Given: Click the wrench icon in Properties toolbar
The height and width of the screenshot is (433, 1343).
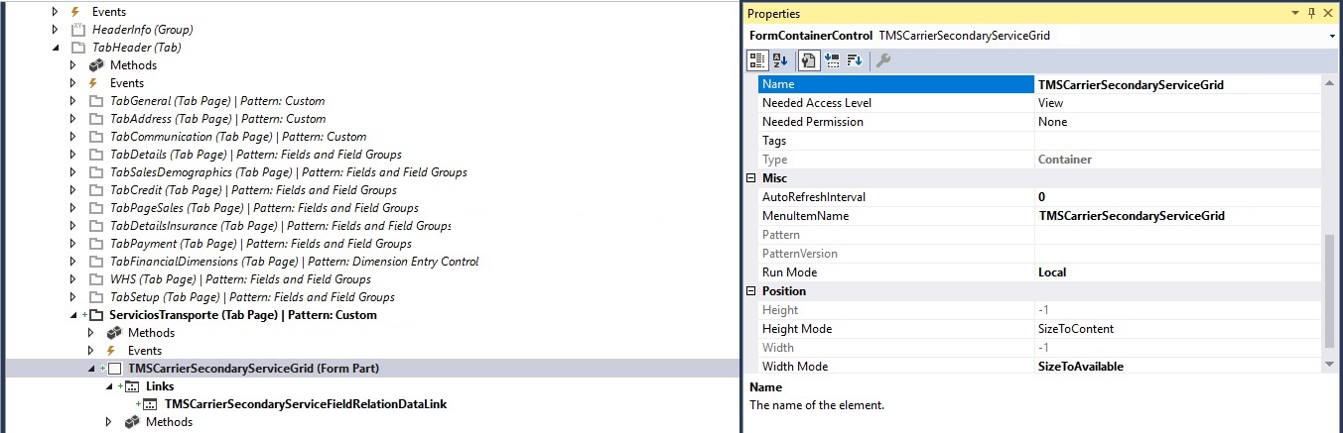Looking at the screenshot, I should click(x=882, y=61).
